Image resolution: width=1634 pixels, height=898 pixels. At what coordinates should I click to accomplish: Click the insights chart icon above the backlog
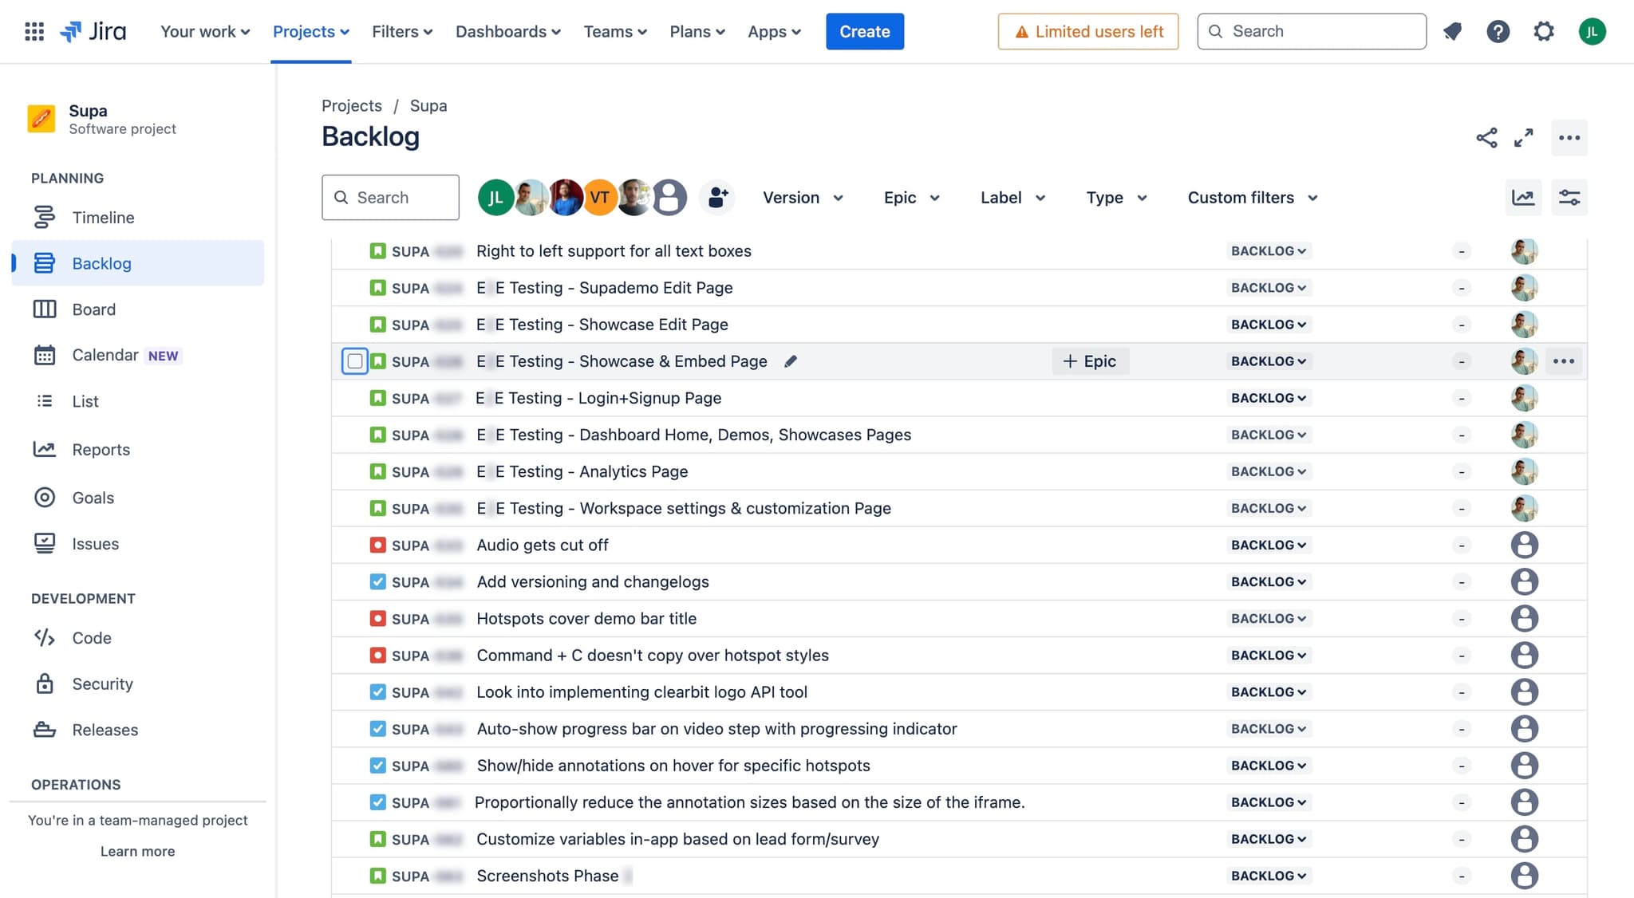click(1523, 197)
